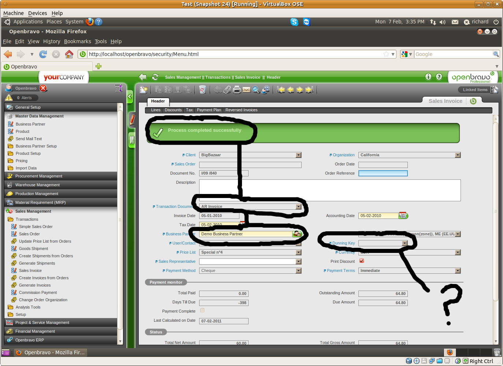Open the Client dropdown

click(x=299, y=155)
